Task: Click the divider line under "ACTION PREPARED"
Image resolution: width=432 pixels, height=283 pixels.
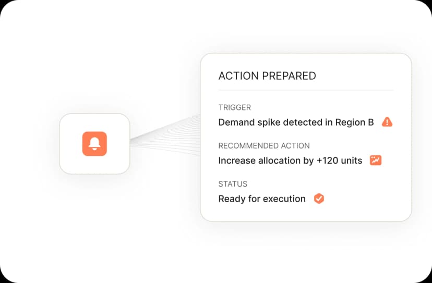Action: [x=305, y=90]
